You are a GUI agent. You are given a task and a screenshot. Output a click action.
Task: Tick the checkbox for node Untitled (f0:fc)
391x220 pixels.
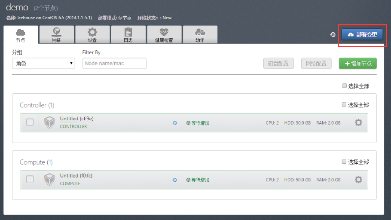click(30, 179)
